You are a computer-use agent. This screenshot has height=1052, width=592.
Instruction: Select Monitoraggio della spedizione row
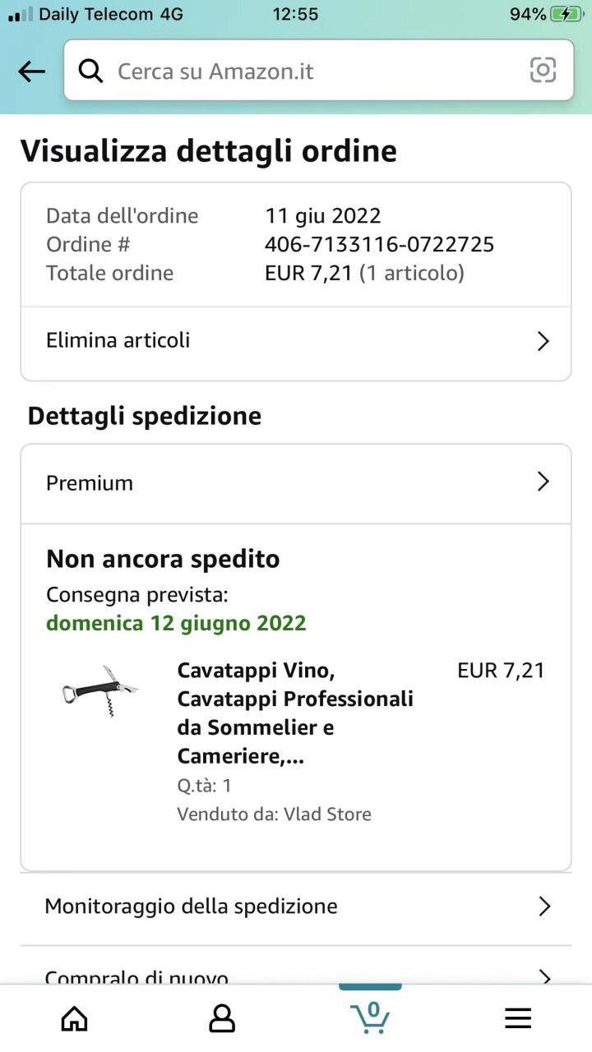pyautogui.click(x=296, y=907)
